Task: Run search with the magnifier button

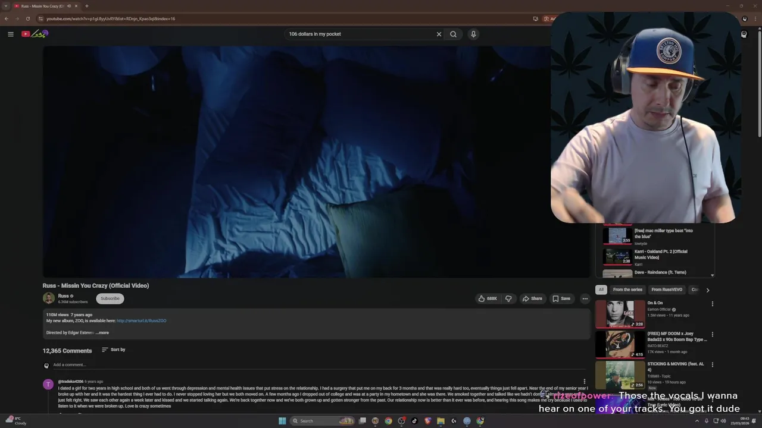Action: pos(454,34)
